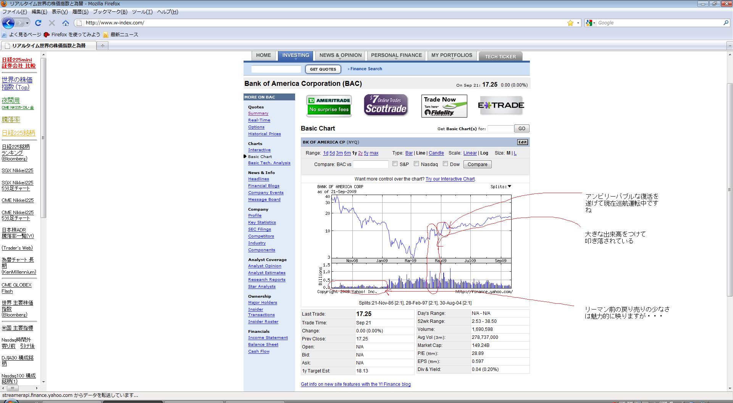Reload the page with refresh icon

(38, 23)
